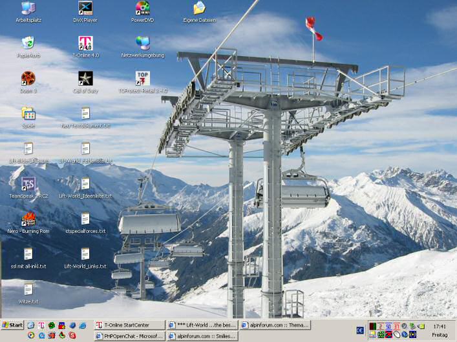Launch the T-Online 4.0 shortcut

[x=85, y=44]
